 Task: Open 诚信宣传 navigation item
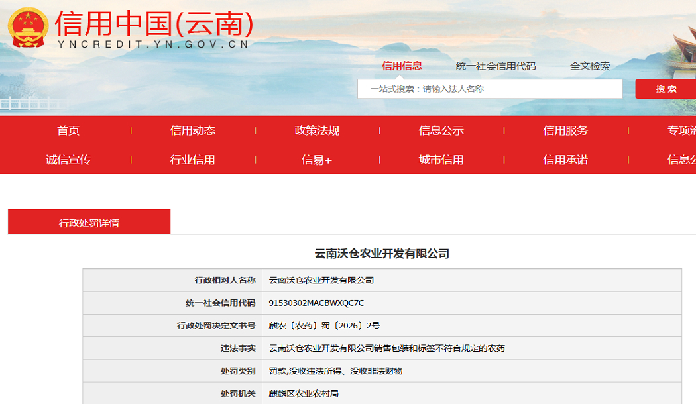click(x=68, y=160)
